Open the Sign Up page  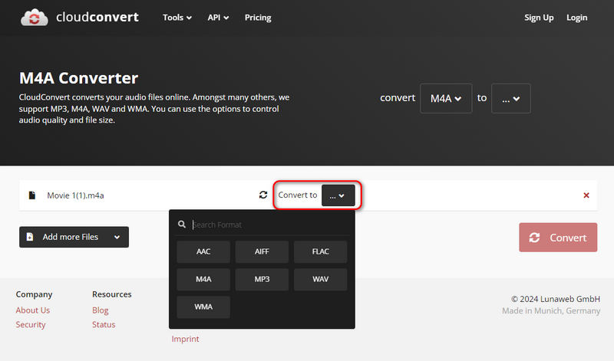538,18
